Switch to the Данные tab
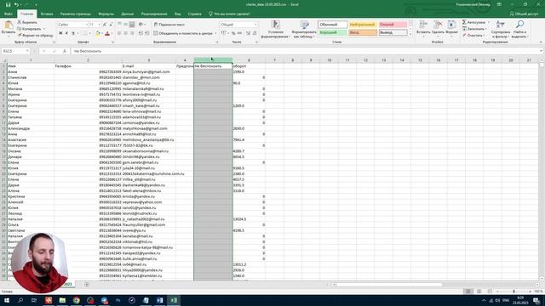The height and width of the screenshot is (306, 545). (128, 14)
